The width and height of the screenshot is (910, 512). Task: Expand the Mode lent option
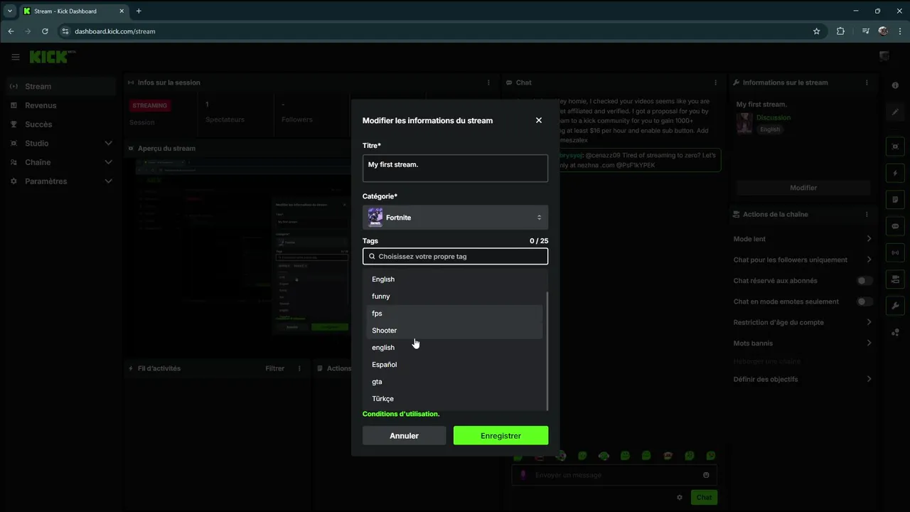tap(869, 239)
